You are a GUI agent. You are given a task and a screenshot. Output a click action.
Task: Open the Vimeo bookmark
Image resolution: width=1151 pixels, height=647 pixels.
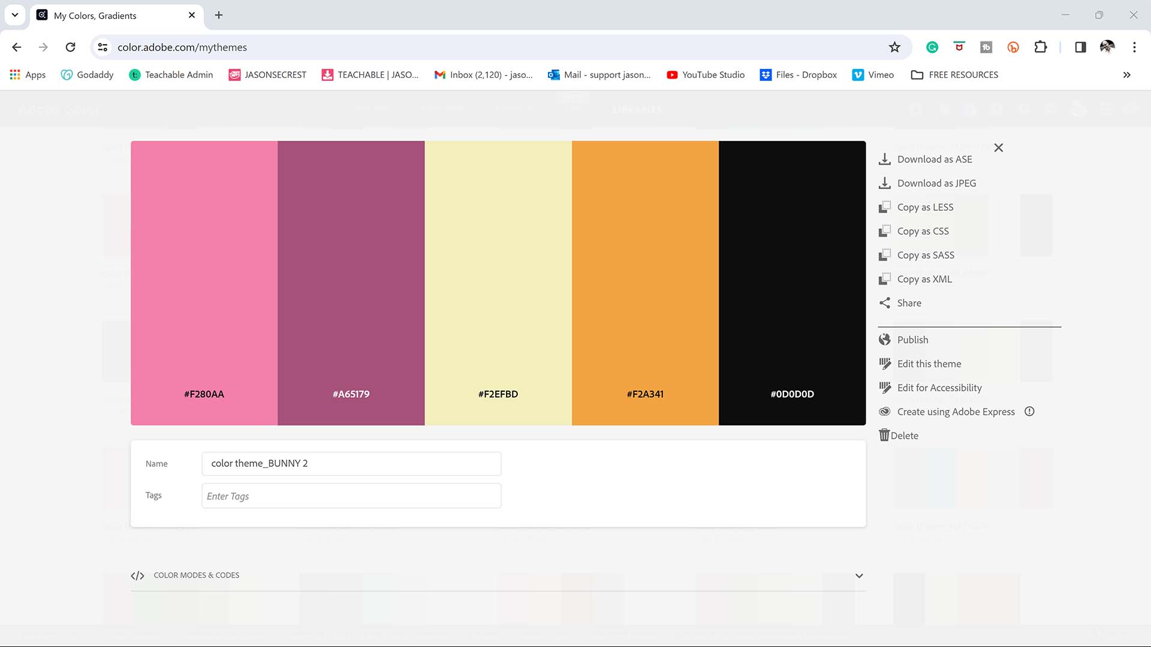873,75
